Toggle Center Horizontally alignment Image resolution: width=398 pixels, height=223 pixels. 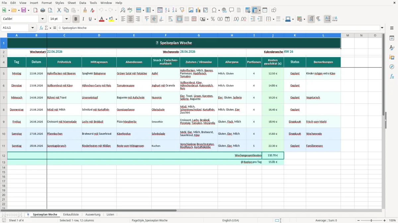tap(130, 19)
